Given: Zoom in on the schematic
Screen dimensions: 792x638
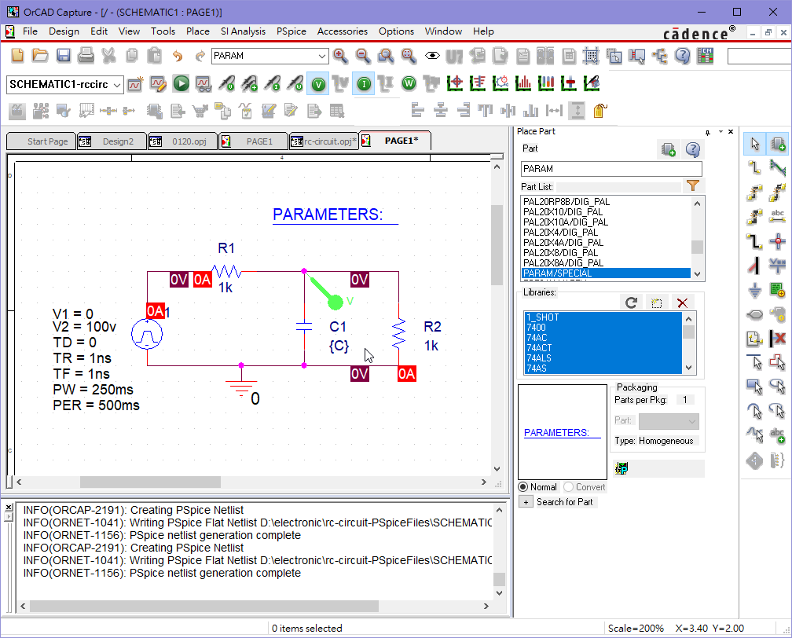Looking at the screenshot, I should (340, 56).
